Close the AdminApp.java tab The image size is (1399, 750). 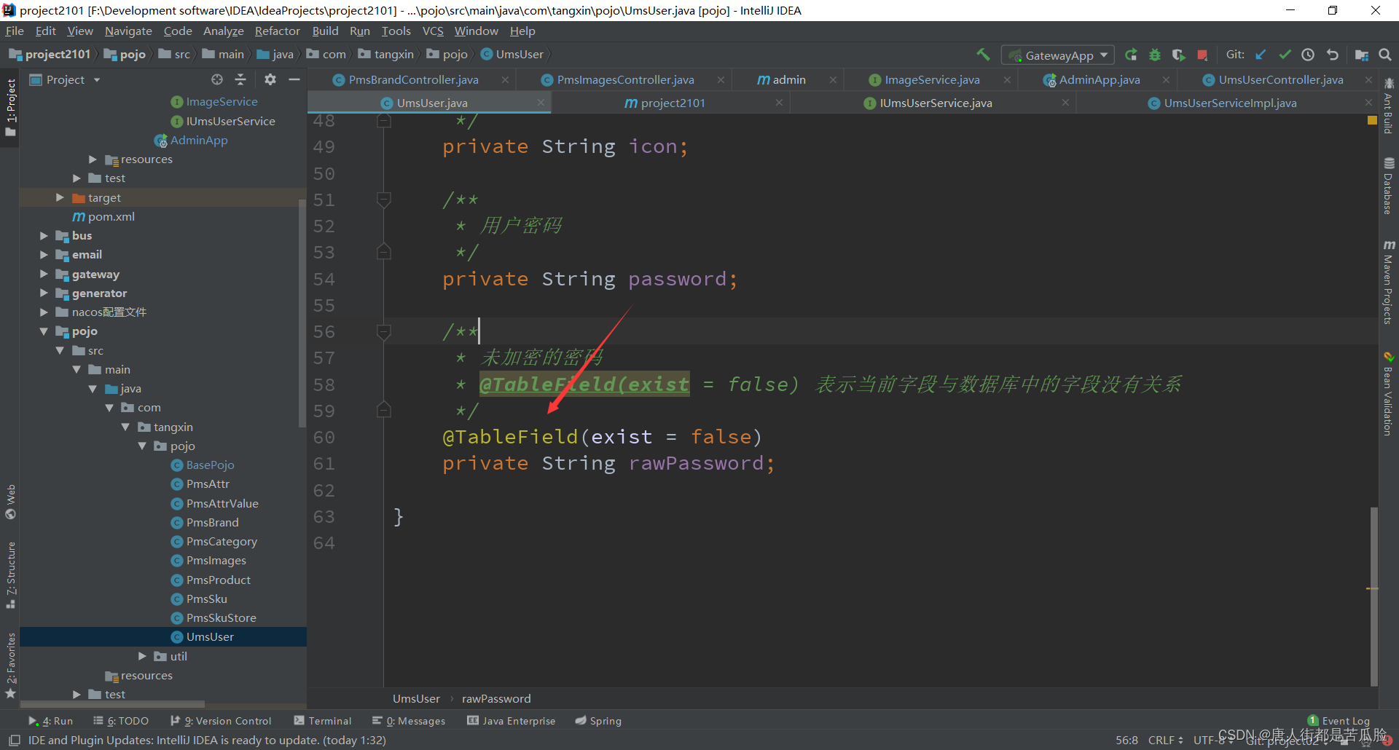tap(1166, 79)
